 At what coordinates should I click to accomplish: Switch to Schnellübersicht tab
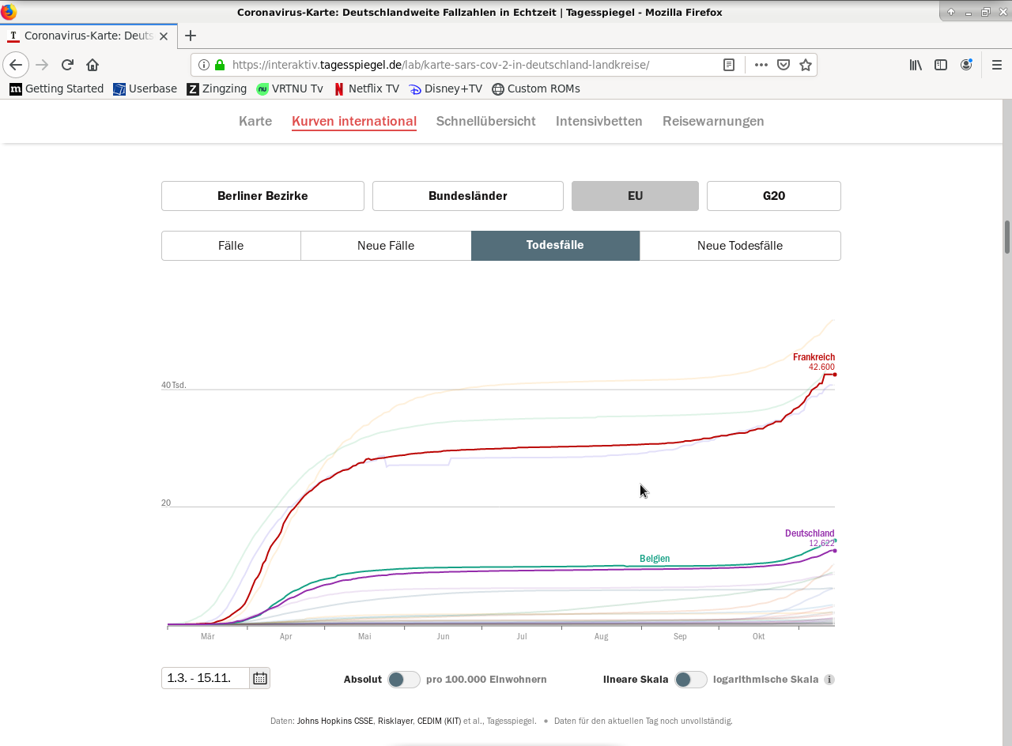(485, 121)
